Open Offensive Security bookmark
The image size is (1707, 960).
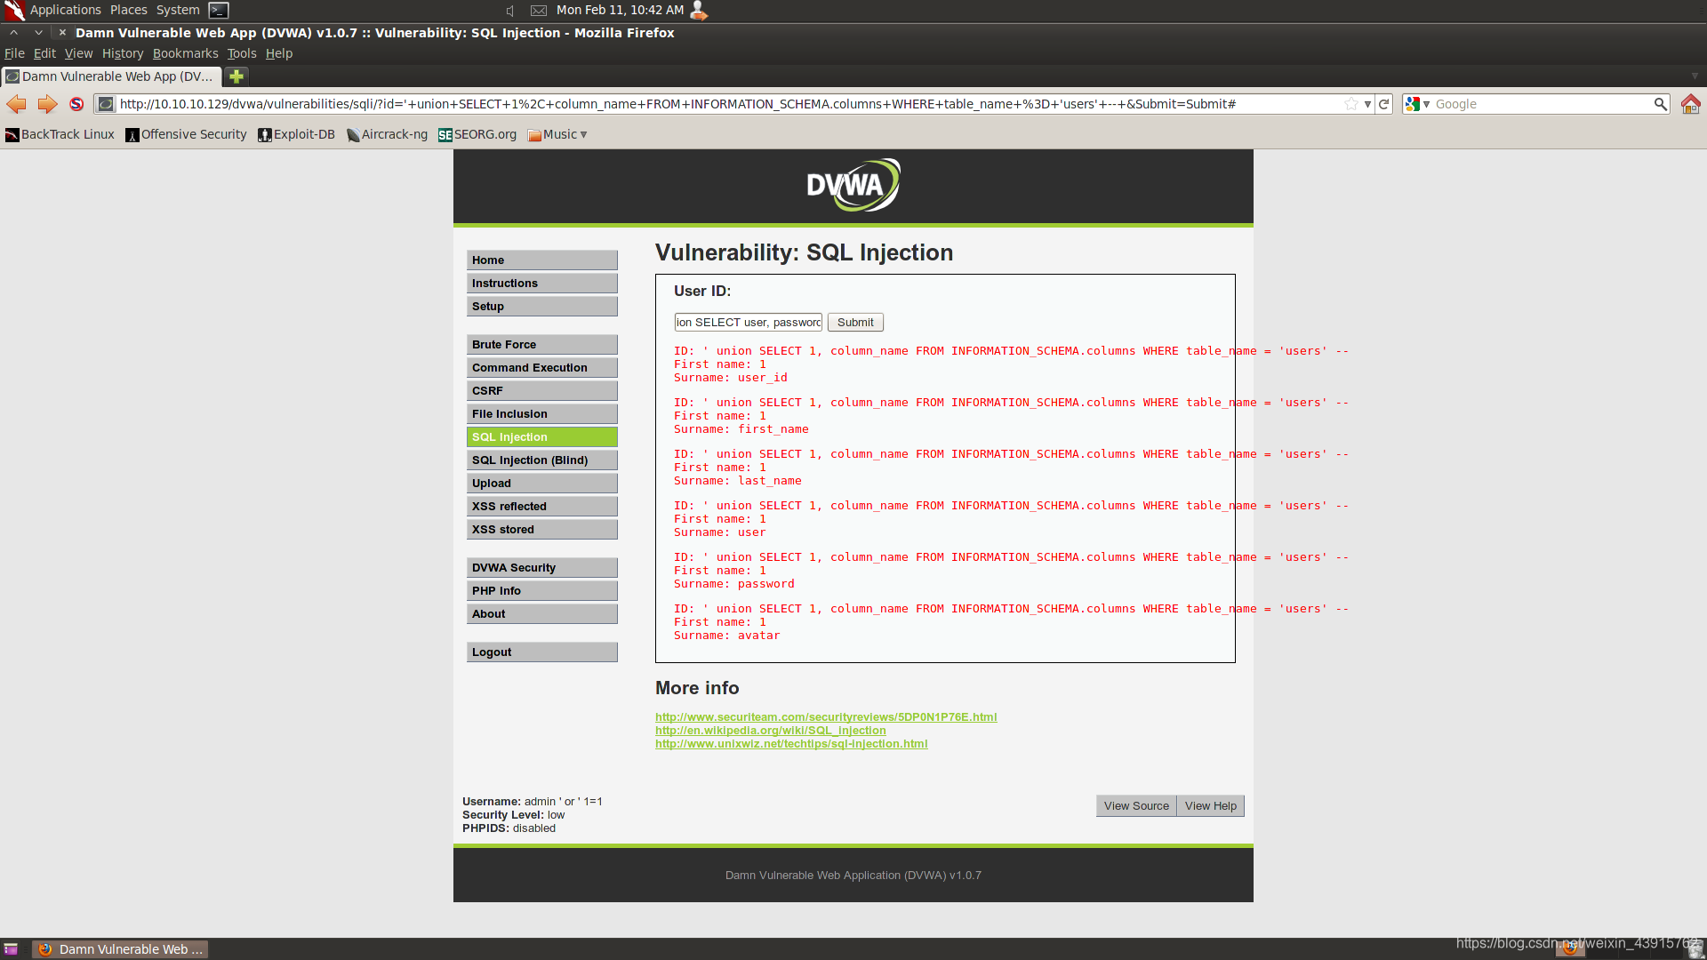187,134
